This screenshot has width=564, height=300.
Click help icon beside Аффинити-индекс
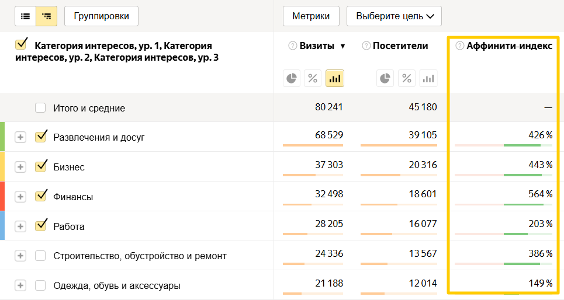460,46
